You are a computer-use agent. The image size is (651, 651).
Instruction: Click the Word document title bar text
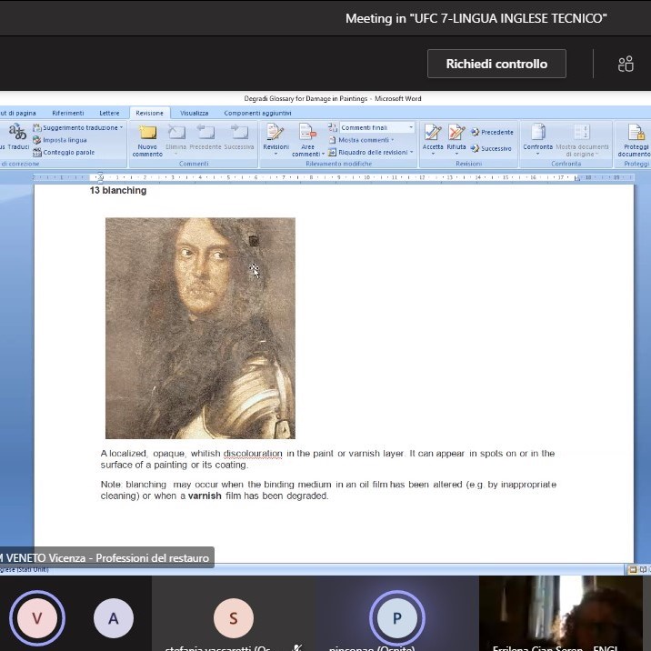[333, 98]
